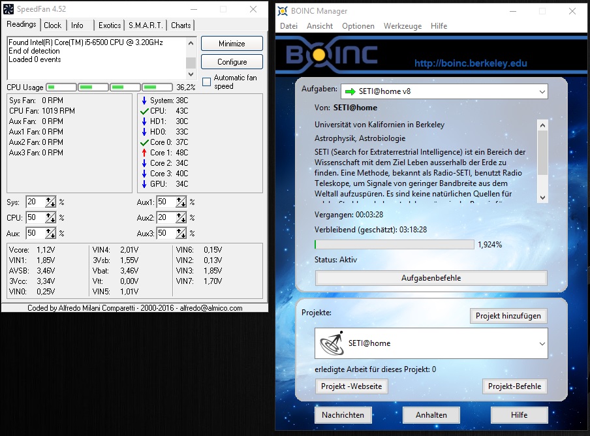The height and width of the screenshot is (436, 590).
Task: Click the Status: Aktiv text
Action: (335, 260)
